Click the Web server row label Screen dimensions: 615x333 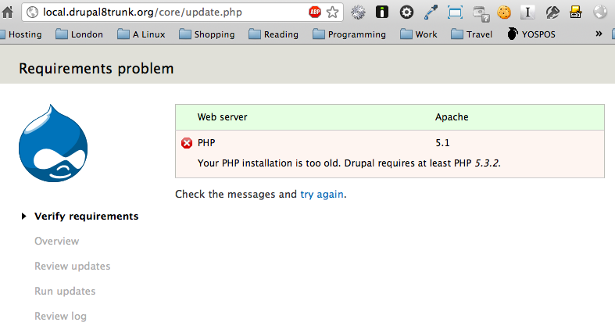point(223,117)
